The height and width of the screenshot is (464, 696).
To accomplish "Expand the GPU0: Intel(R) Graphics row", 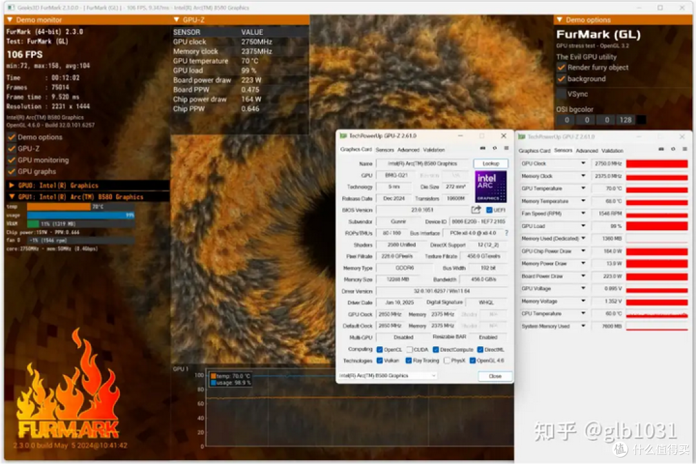I will tap(88, 185).
